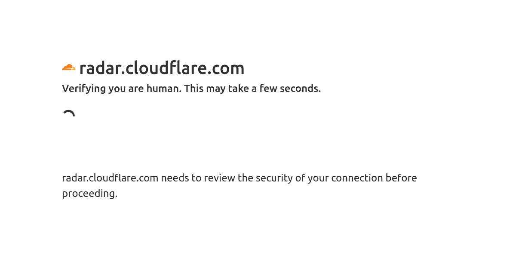Click the word "seconds" in the bold subtitle
The image size is (516, 258).
299,89
